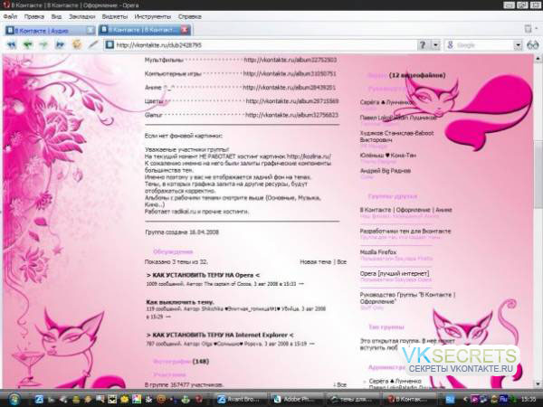543x407 pixels.
Task: Click the reload page icon
Action: 77,44
